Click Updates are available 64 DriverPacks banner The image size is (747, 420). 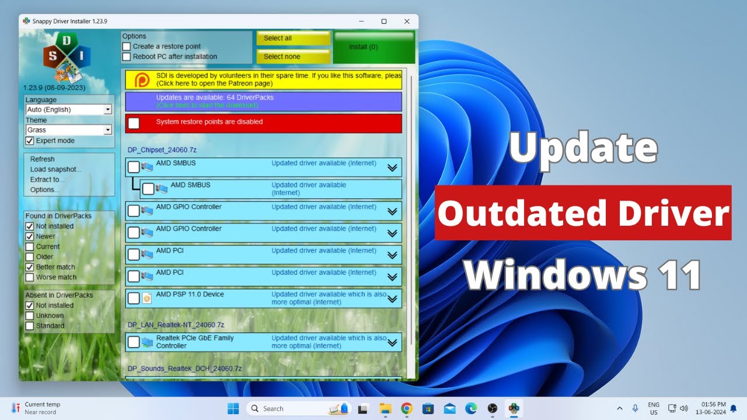(263, 101)
